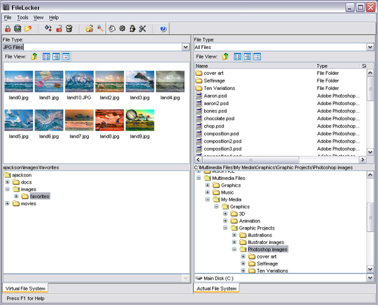This screenshot has height=305, width=378.
Task: Collapse the Photoshop images tree node
Action: click(x=234, y=250)
